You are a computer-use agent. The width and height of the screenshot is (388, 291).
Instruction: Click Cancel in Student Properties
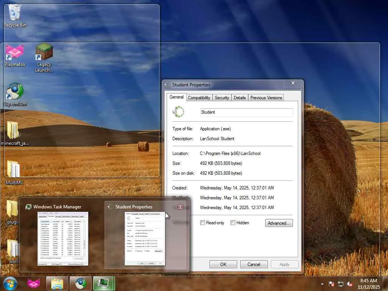click(x=254, y=264)
